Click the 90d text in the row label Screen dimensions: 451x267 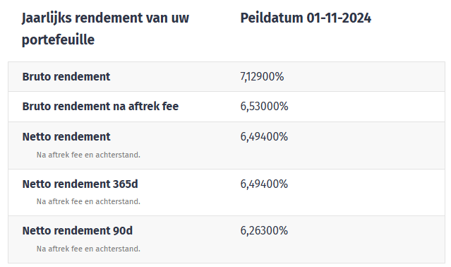[123, 231]
